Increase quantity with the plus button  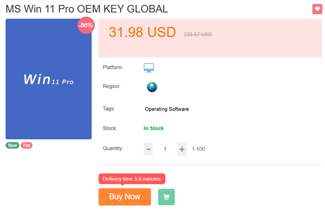click(182, 149)
